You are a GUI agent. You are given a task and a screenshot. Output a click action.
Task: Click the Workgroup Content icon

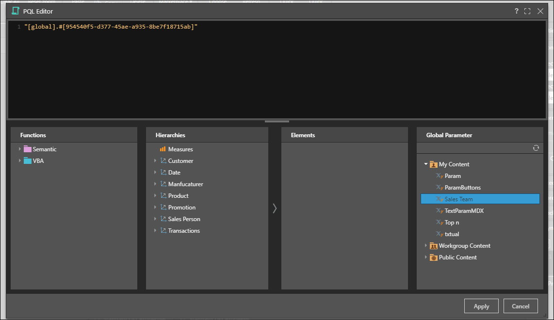(433, 246)
